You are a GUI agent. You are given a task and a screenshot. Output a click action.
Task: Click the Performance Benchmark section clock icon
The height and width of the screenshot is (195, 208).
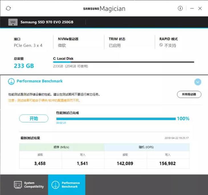11,81
